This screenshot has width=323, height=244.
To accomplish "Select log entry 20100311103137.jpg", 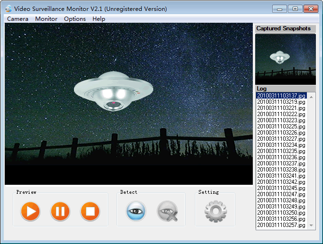I will coord(282,96).
